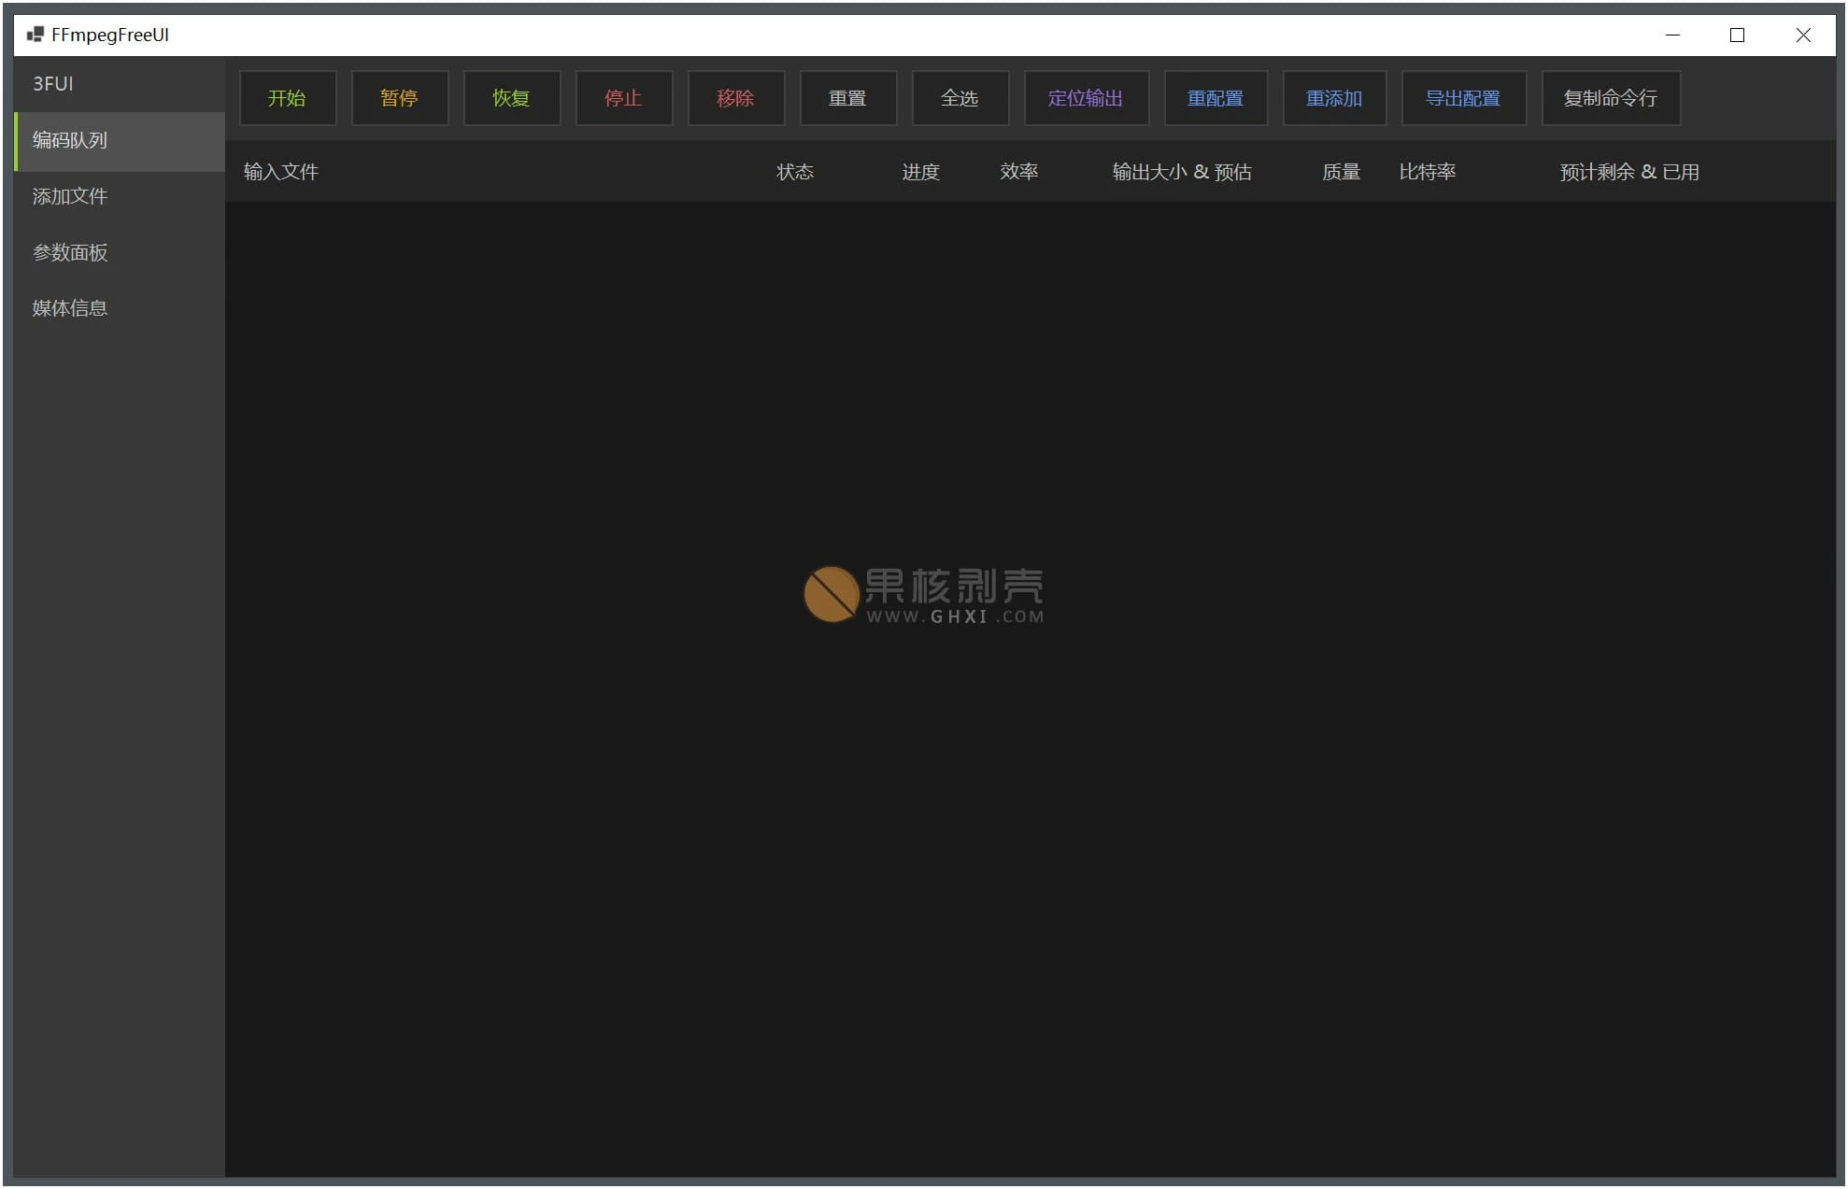Screen dimensions: 1848x1189
Task: Remove selected item with 移除
Action: pos(735,97)
